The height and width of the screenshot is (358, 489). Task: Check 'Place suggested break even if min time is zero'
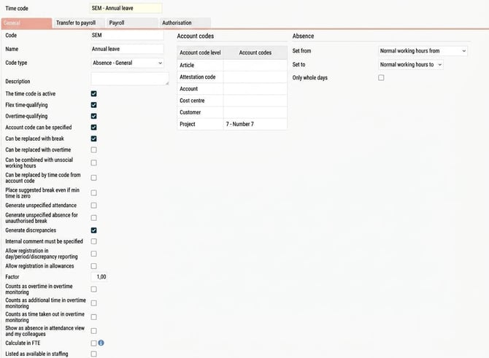pyautogui.click(x=93, y=193)
